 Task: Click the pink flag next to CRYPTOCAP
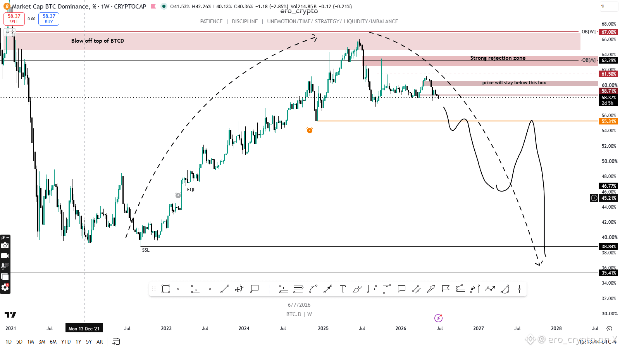(x=153, y=7)
